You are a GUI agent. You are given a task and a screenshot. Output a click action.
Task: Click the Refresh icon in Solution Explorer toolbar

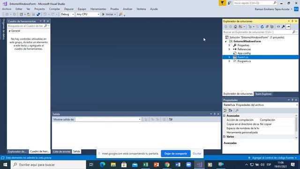point(262,27)
